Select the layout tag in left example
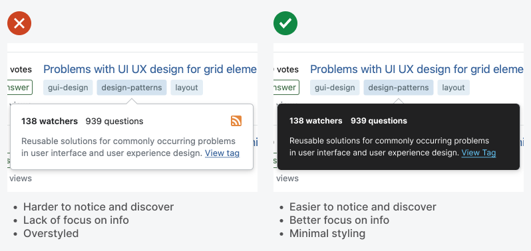Viewport: 531px width, 251px height. click(x=186, y=88)
